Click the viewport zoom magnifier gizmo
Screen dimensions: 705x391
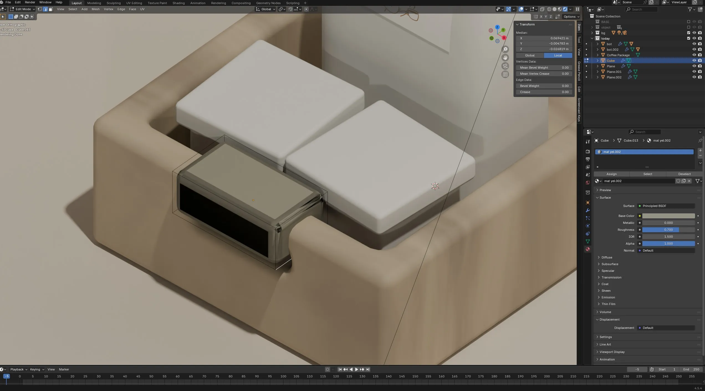[x=505, y=49]
